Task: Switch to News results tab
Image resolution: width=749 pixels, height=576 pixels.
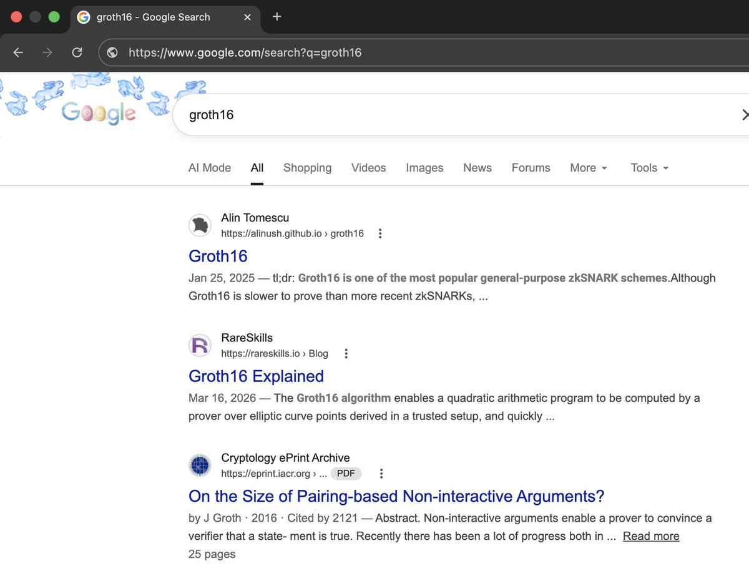Action: (x=477, y=168)
